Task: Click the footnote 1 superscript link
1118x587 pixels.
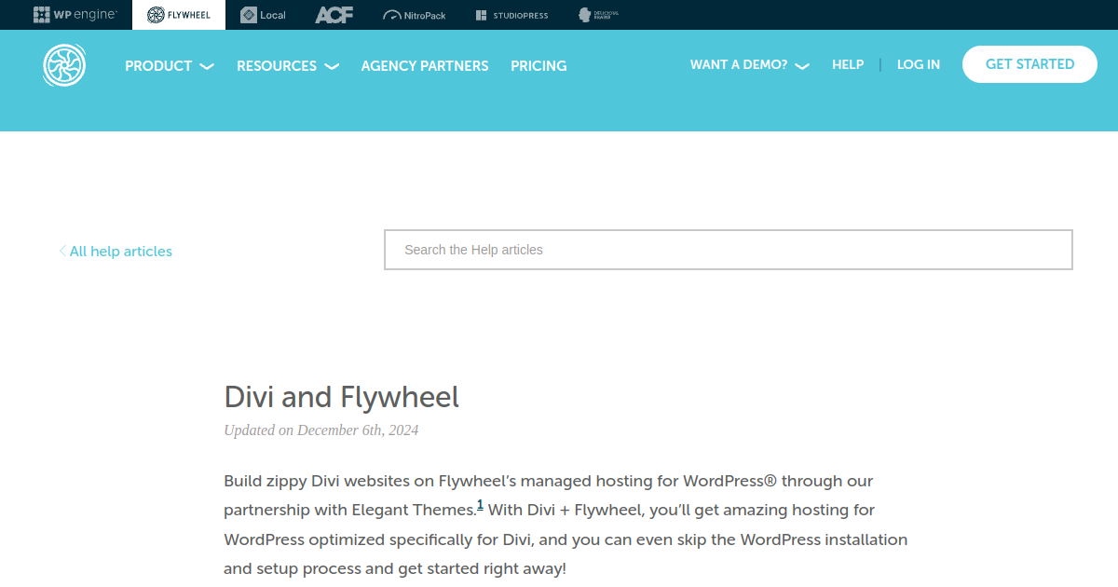Action: pos(480,505)
